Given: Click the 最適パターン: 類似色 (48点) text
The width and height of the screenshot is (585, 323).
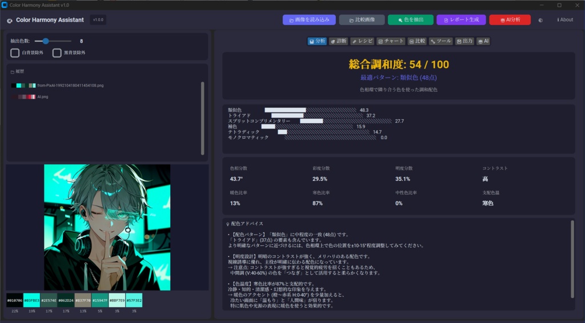Looking at the screenshot, I should tap(398, 78).
